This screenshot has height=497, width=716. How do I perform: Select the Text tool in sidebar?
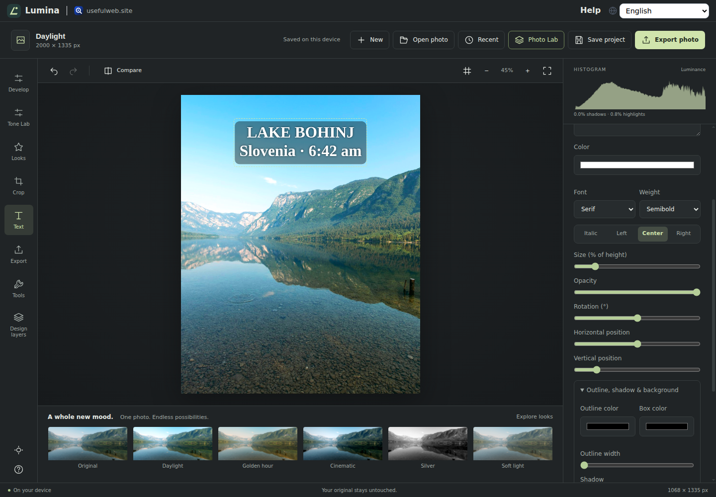[18, 220]
